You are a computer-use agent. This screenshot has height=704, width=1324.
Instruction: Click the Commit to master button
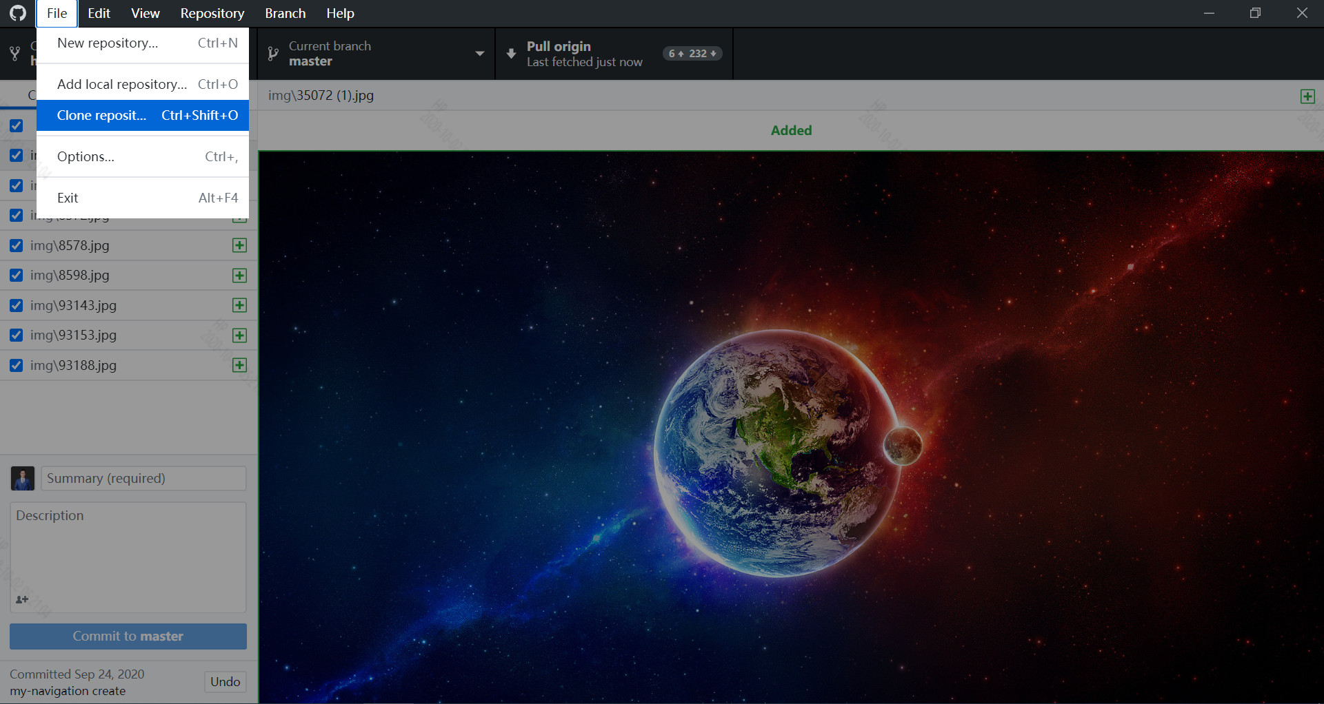point(128,636)
